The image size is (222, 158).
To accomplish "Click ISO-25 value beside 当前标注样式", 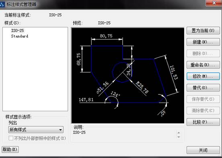I will point(55,15).
